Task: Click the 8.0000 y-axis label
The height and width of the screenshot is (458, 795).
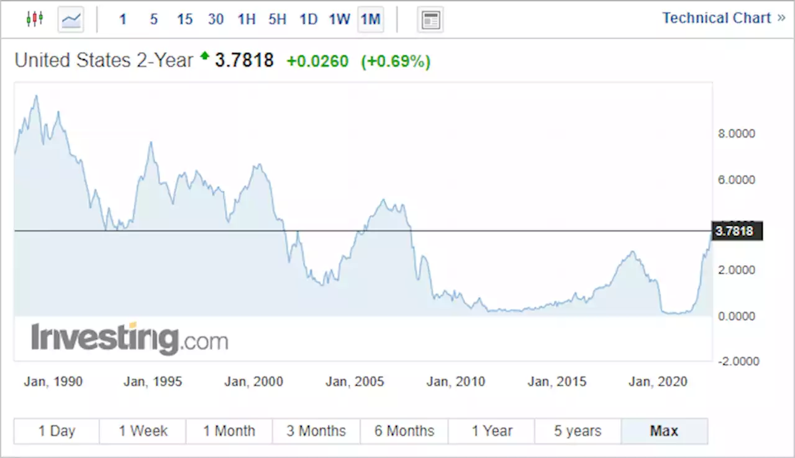Action: click(x=735, y=133)
